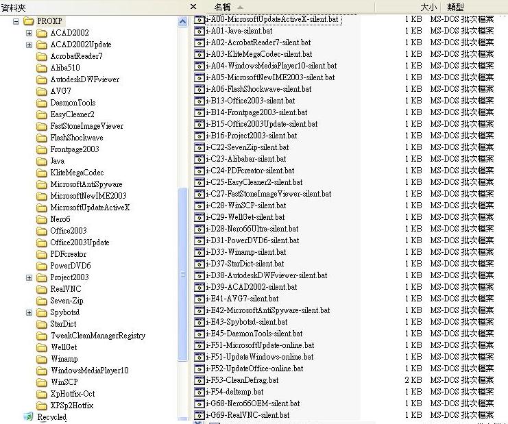Select the XPSp2Hotfix folder icon
508x424 pixels.
tap(42, 406)
